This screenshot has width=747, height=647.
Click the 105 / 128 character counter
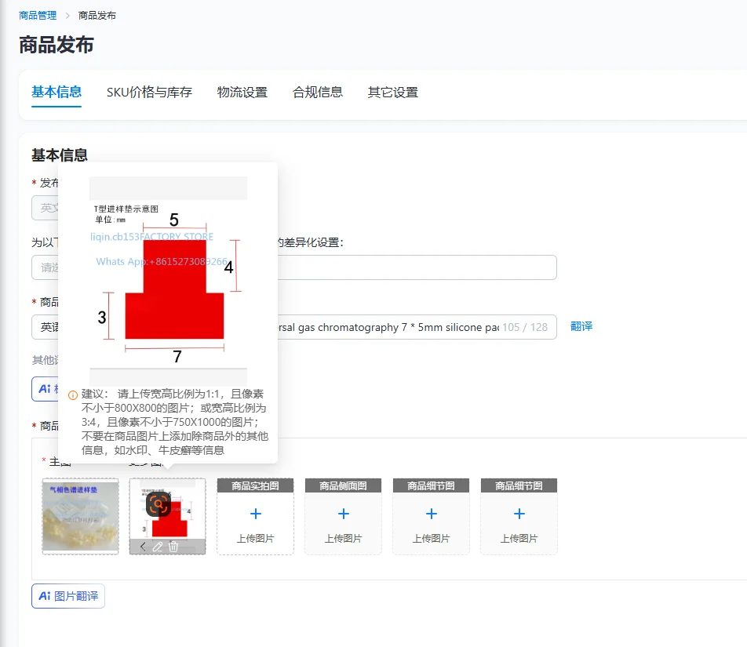point(524,327)
